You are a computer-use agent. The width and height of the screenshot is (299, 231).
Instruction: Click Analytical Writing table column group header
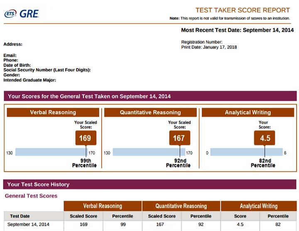tap(259, 206)
